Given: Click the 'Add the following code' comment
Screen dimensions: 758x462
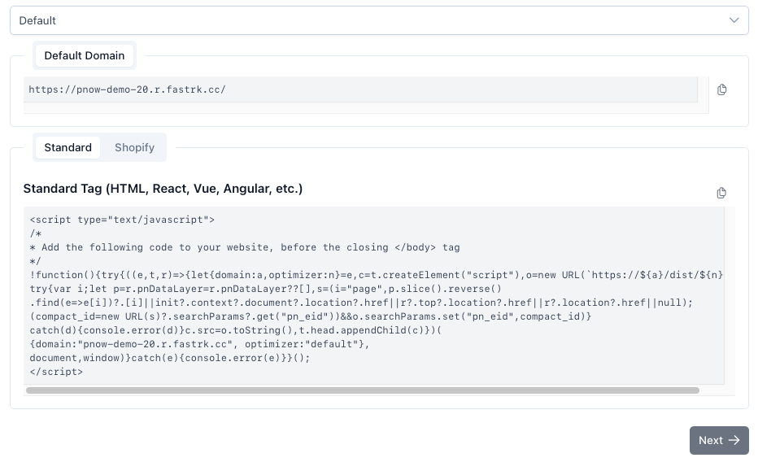Looking at the screenshot, I should coord(245,247).
